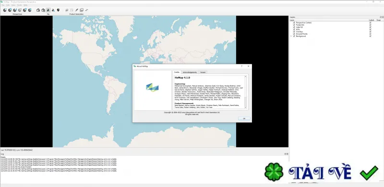
Task: Toggle the Perspective Centers layer checkbox
Action: 294,23
